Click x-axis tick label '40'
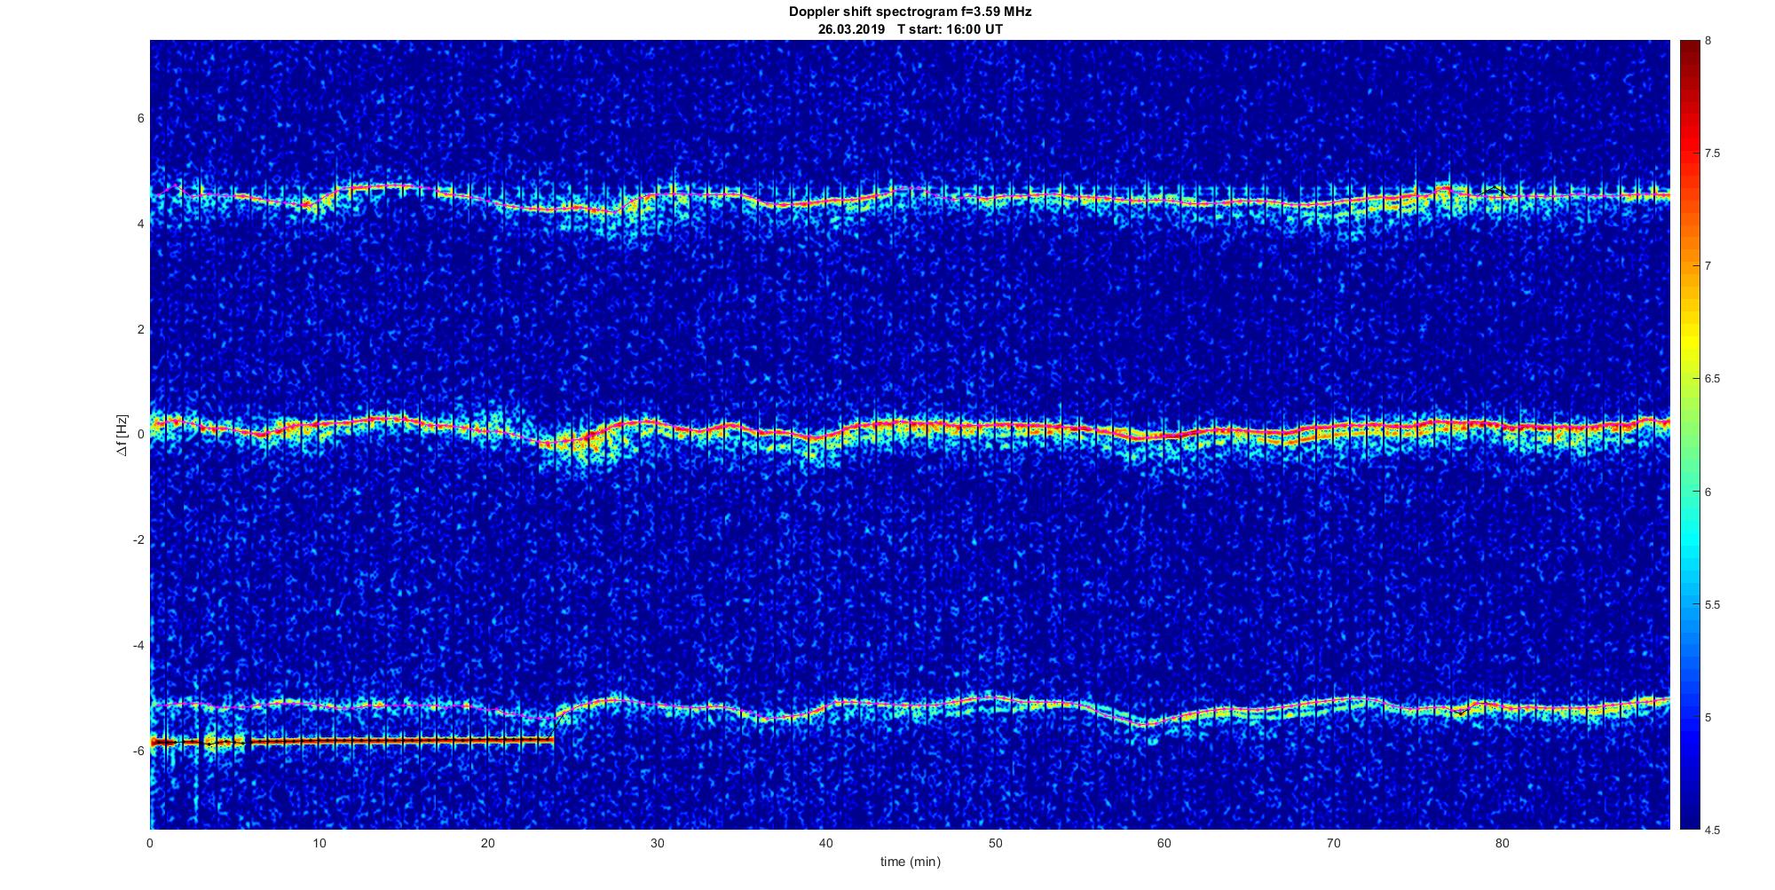 click(826, 843)
